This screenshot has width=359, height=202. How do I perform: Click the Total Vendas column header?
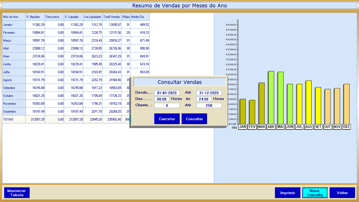click(x=112, y=17)
